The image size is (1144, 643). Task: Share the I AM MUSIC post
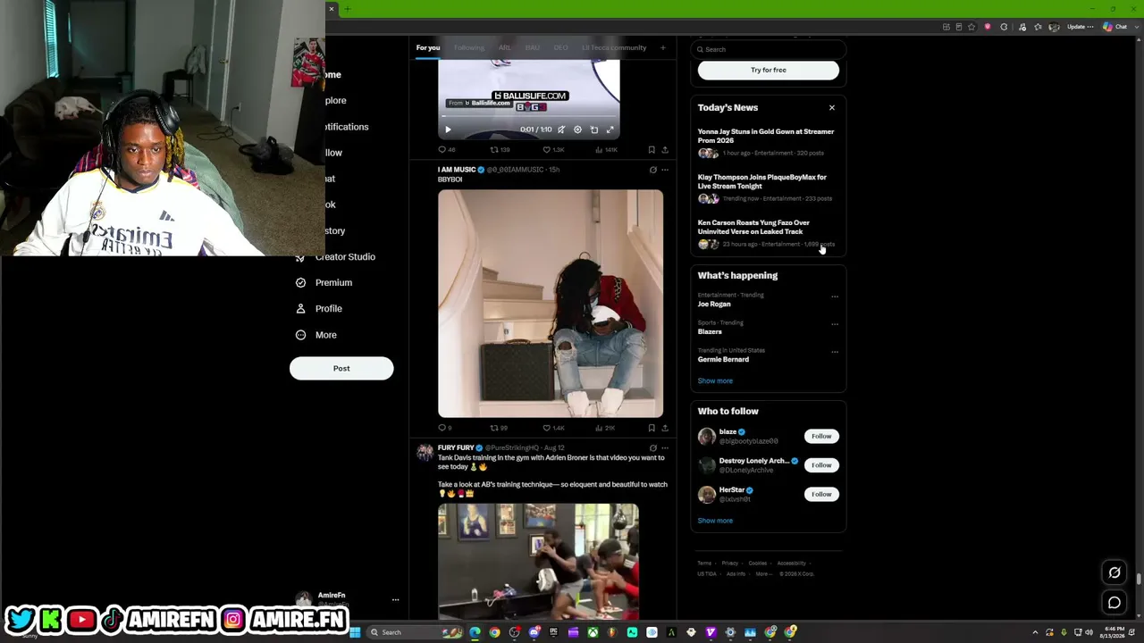[x=664, y=428]
